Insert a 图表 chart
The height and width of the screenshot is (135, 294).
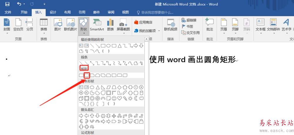(x=111, y=25)
